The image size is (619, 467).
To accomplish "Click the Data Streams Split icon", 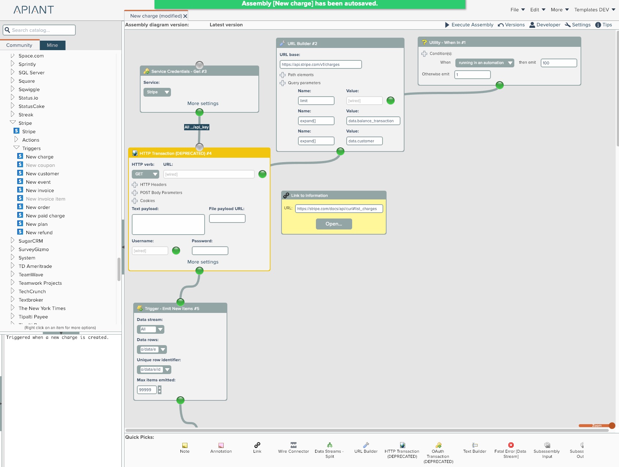I will pos(329,445).
